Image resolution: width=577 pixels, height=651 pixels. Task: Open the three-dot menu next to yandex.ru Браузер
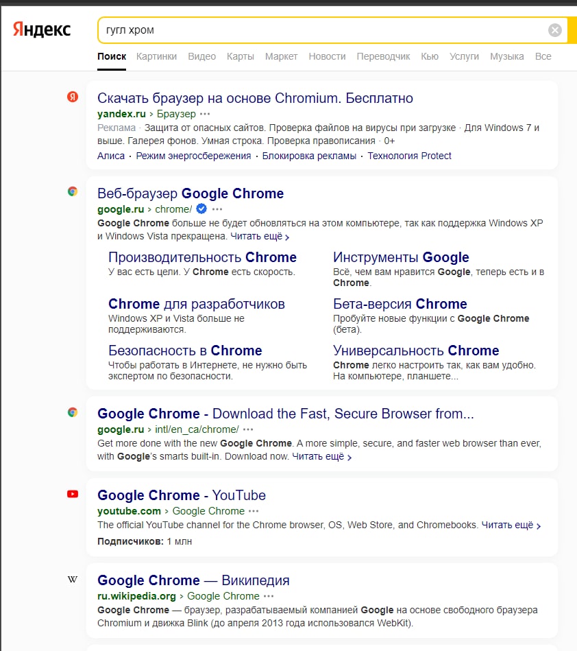205,114
